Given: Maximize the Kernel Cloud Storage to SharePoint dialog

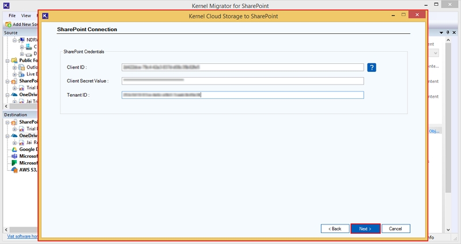Looking at the screenshot, I should pyautogui.click(x=403, y=15).
